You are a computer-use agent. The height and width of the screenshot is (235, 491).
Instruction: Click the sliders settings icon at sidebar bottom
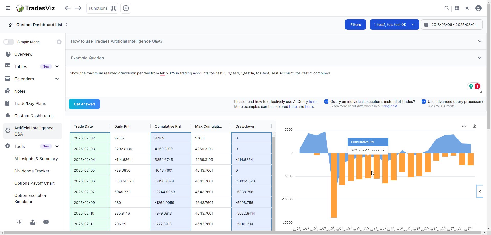pyautogui.click(x=19, y=222)
